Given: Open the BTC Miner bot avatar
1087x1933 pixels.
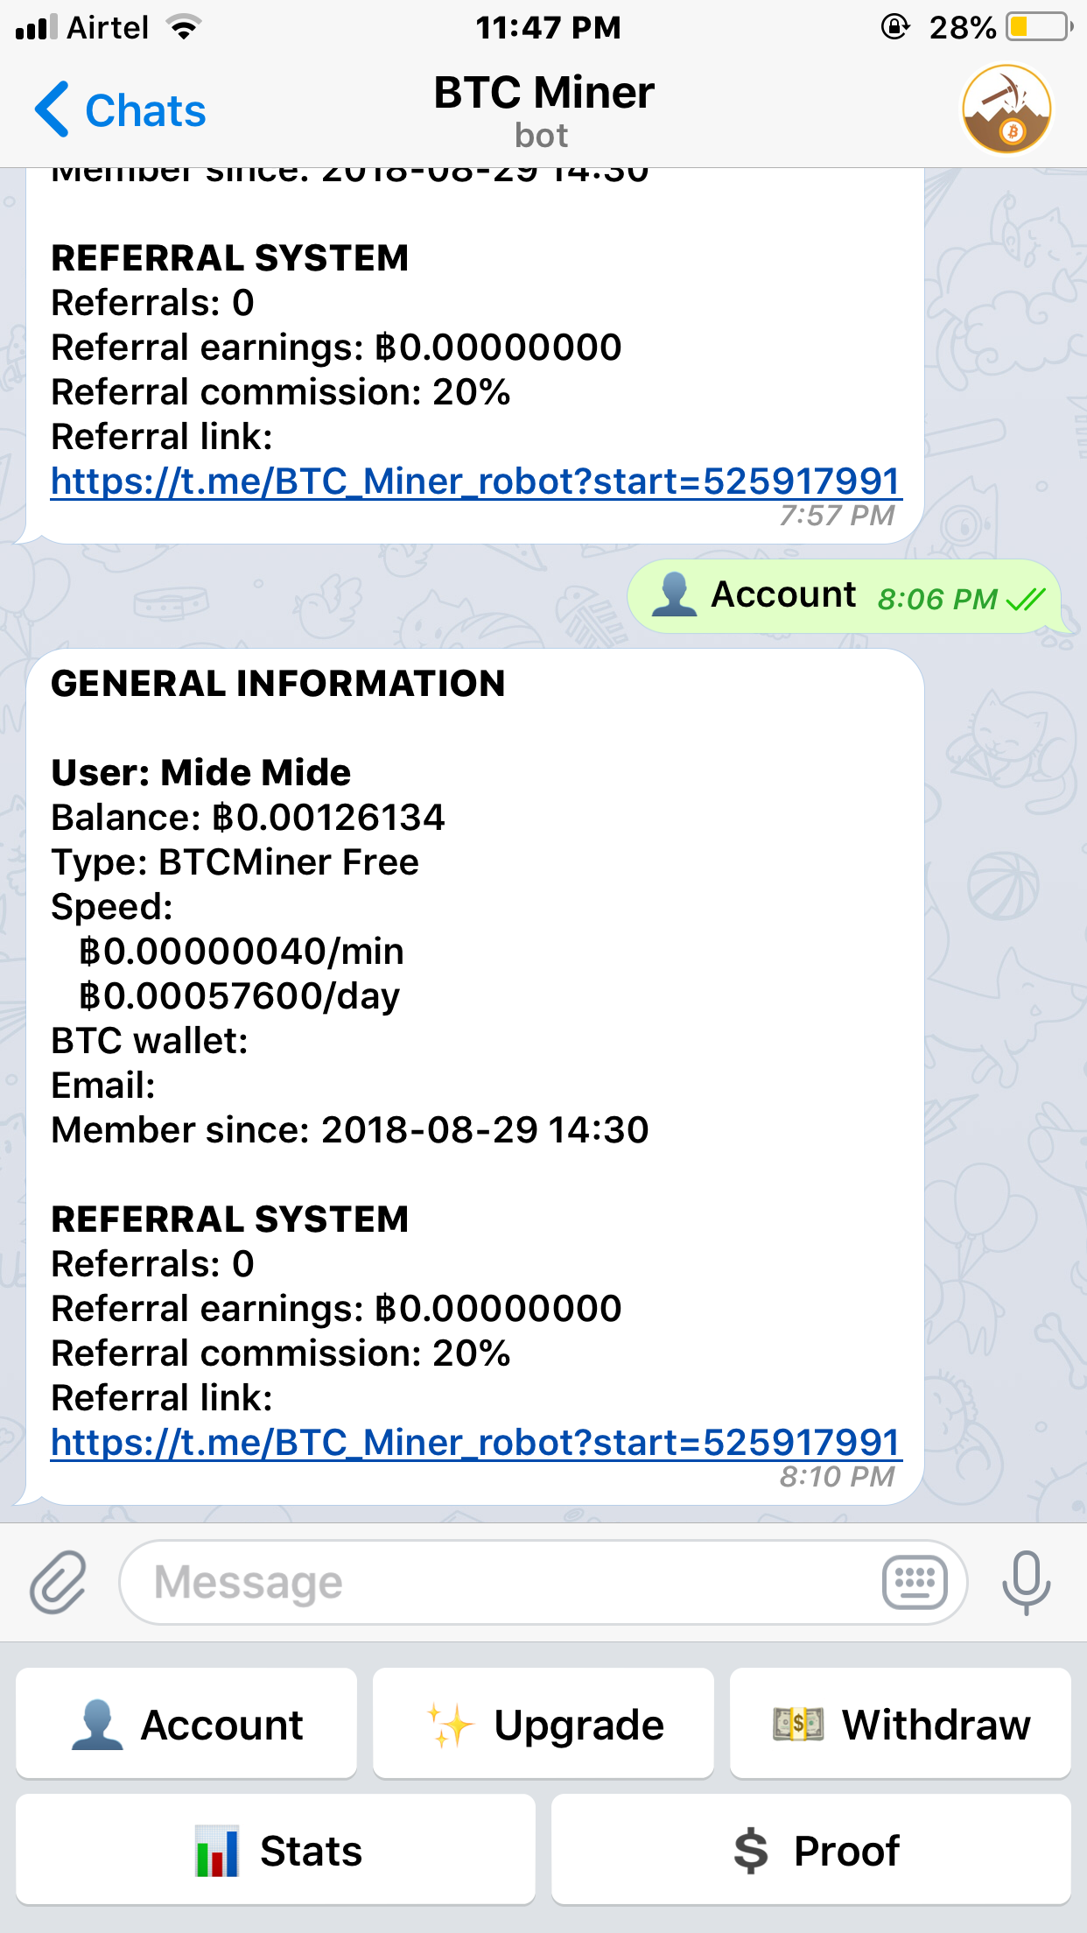Looking at the screenshot, I should pyautogui.click(x=1006, y=109).
